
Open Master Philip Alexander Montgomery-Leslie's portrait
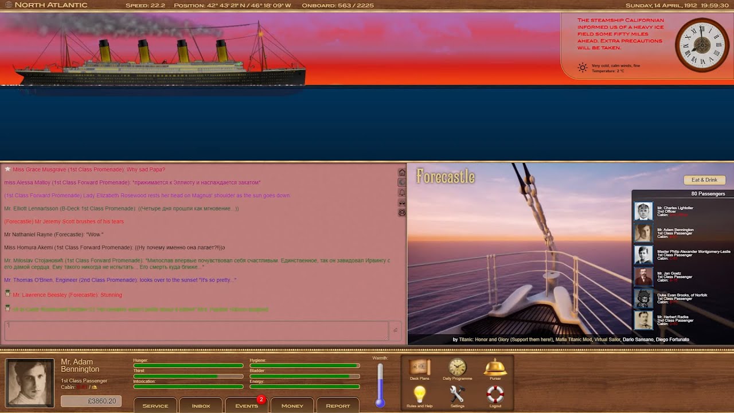643,255
